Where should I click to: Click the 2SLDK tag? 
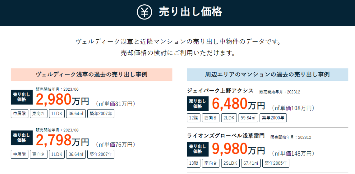[x=230, y=163]
